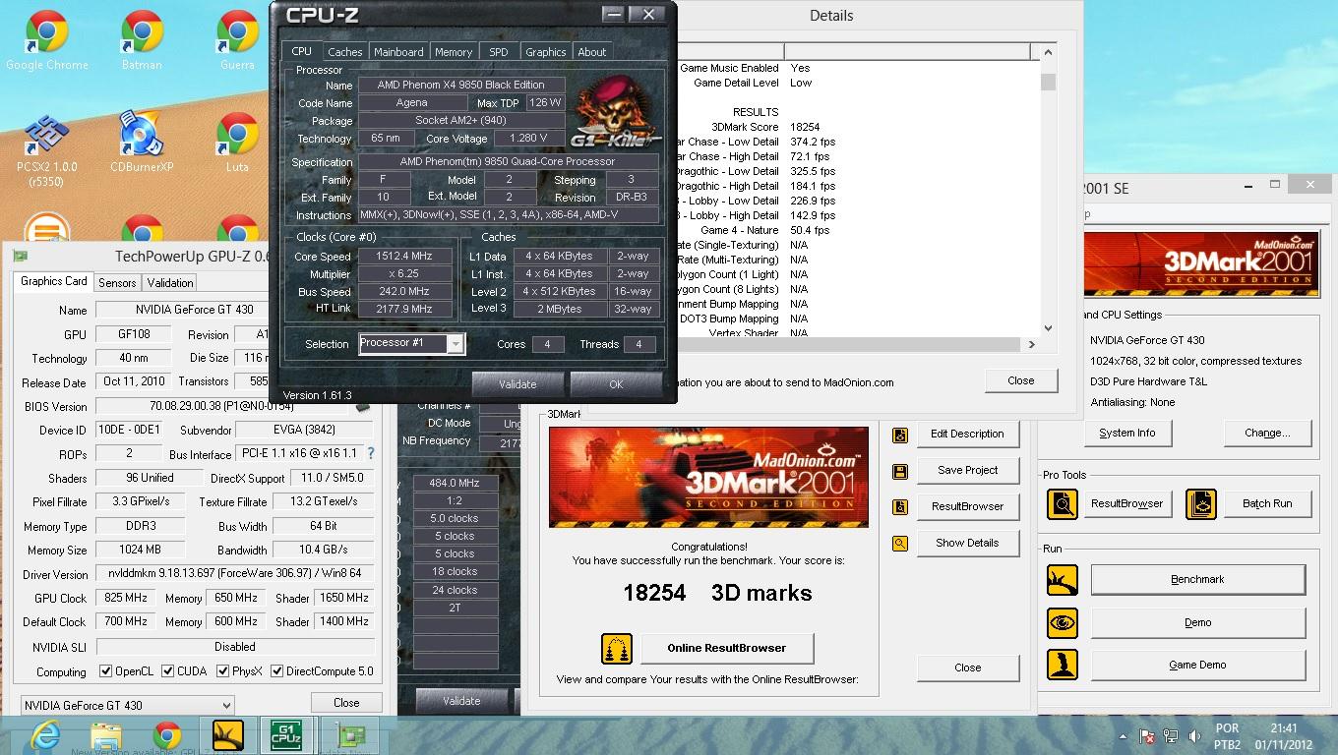Switch to Memory tab in CPU-Z
Screen dimensions: 1338x755
tap(454, 52)
